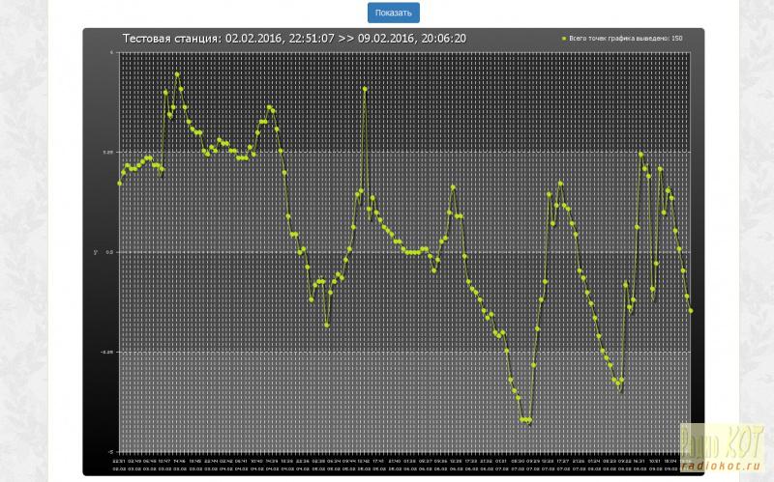
Task: Click the 0.0 label on the Y axis
Action: (110, 252)
